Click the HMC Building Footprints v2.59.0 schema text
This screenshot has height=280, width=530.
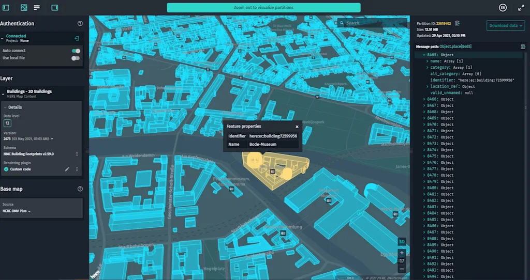pyautogui.click(x=29, y=154)
